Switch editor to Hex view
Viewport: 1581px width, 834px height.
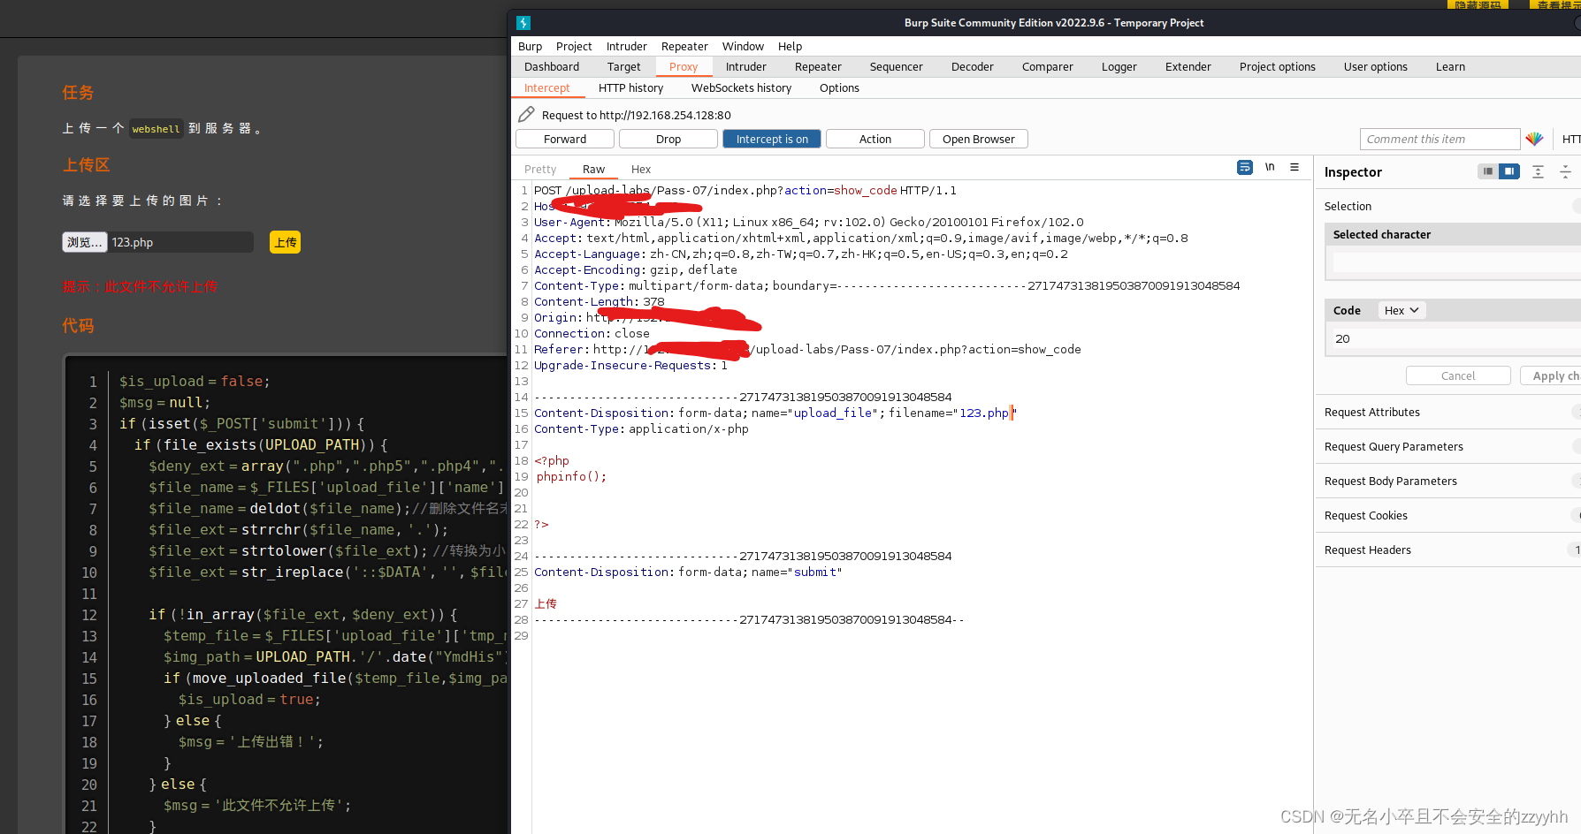(x=641, y=169)
